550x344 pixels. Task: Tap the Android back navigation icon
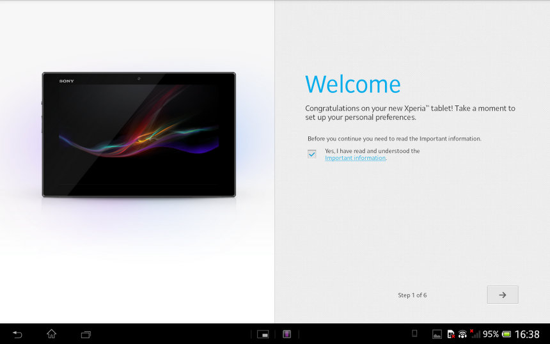tap(17, 334)
